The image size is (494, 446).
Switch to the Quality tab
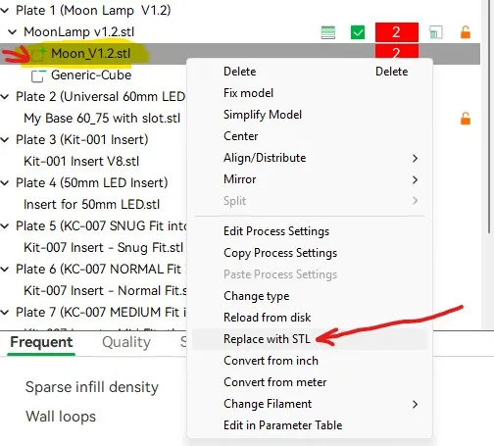point(126,342)
